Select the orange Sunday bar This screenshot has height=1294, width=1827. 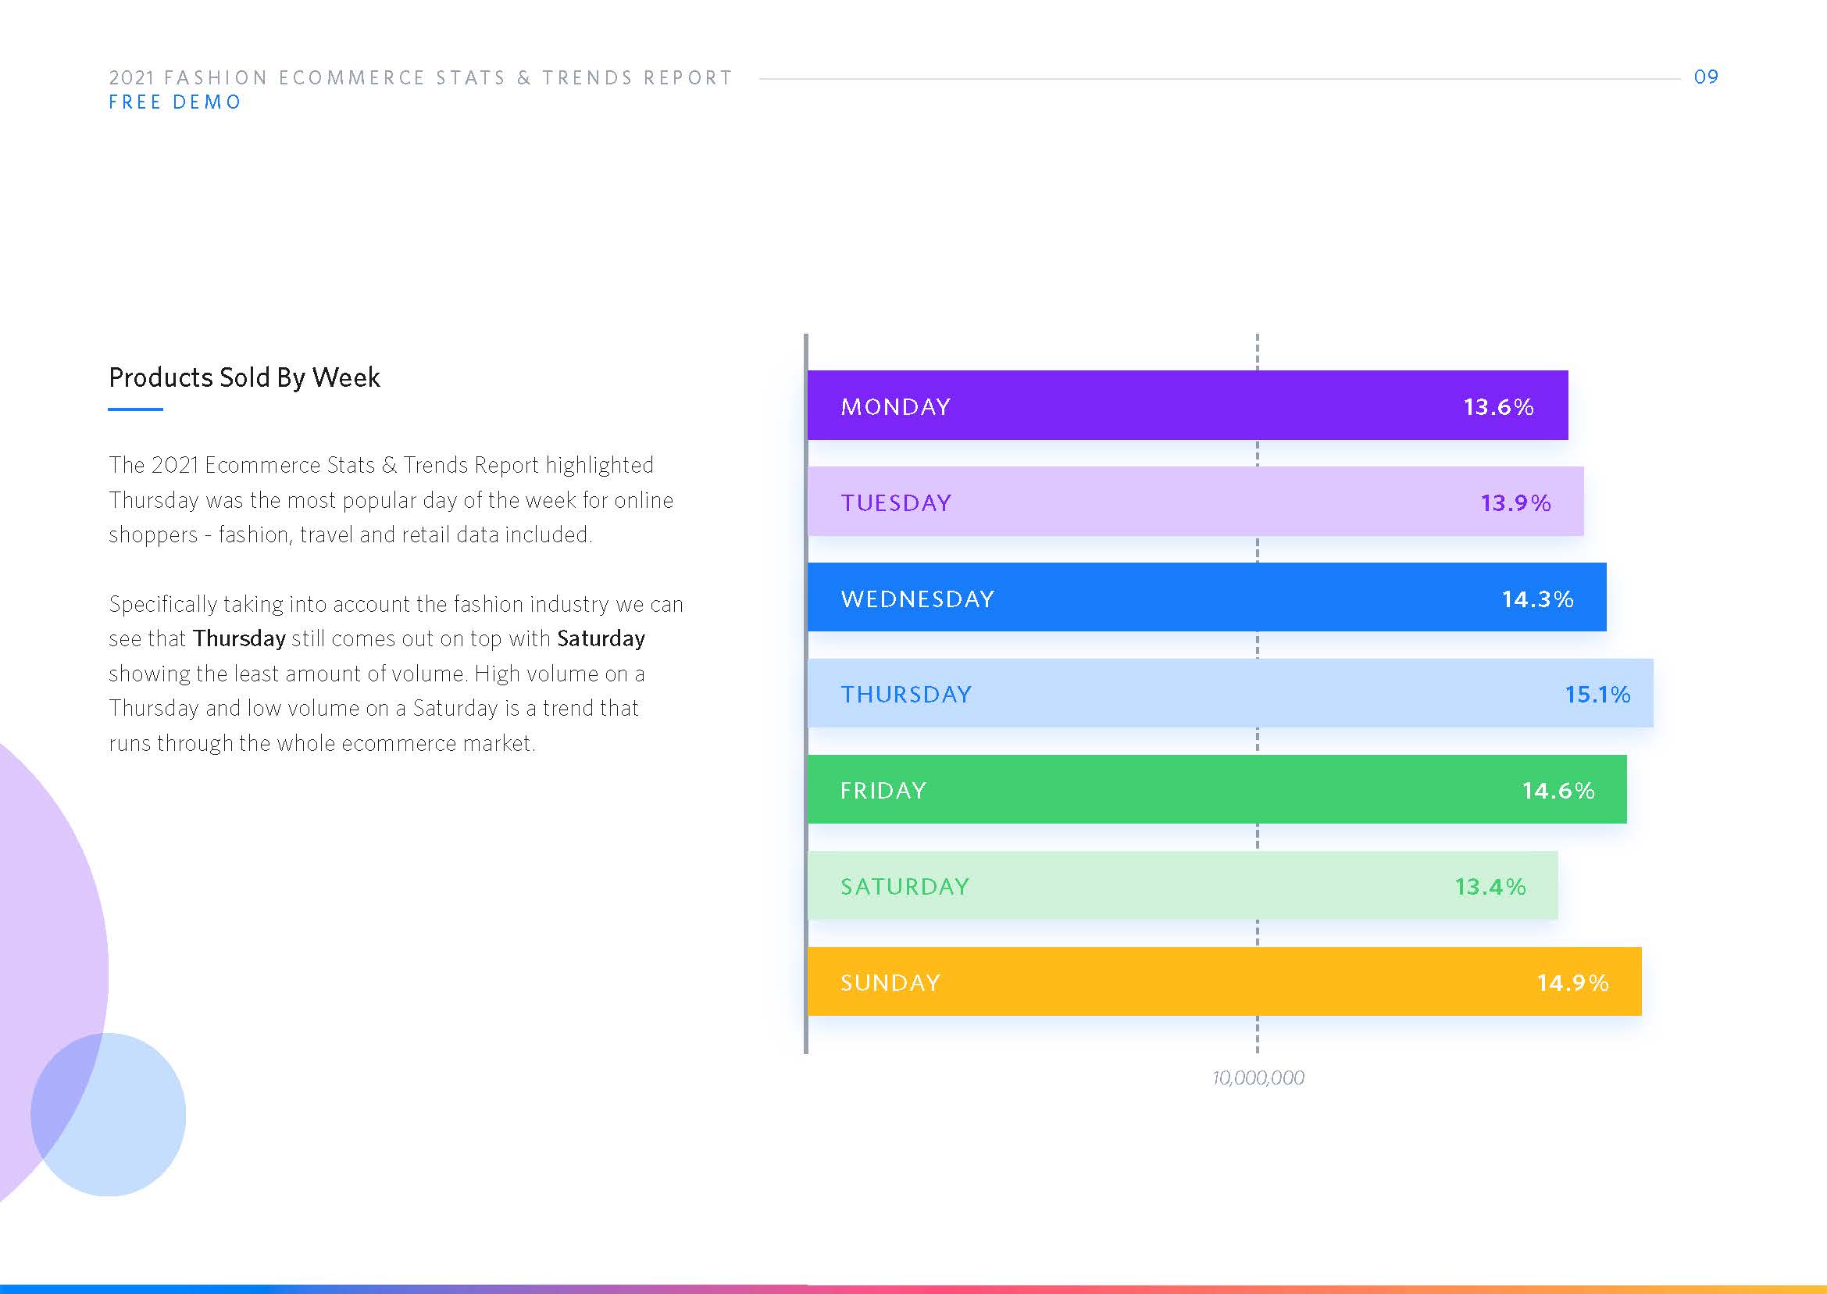coord(1223,981)
